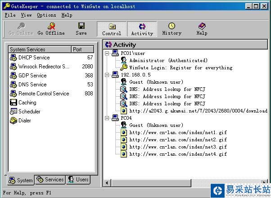This screenshot has height=198, width=271.
Task: Select the Caching disk icon
Action: point(14,103)
